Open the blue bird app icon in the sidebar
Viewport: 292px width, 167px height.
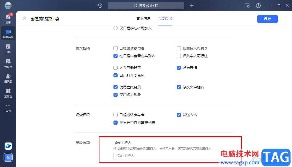point(8,146)
